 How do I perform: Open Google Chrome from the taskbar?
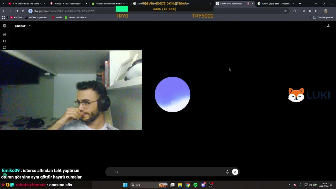[x=188, y=185]
